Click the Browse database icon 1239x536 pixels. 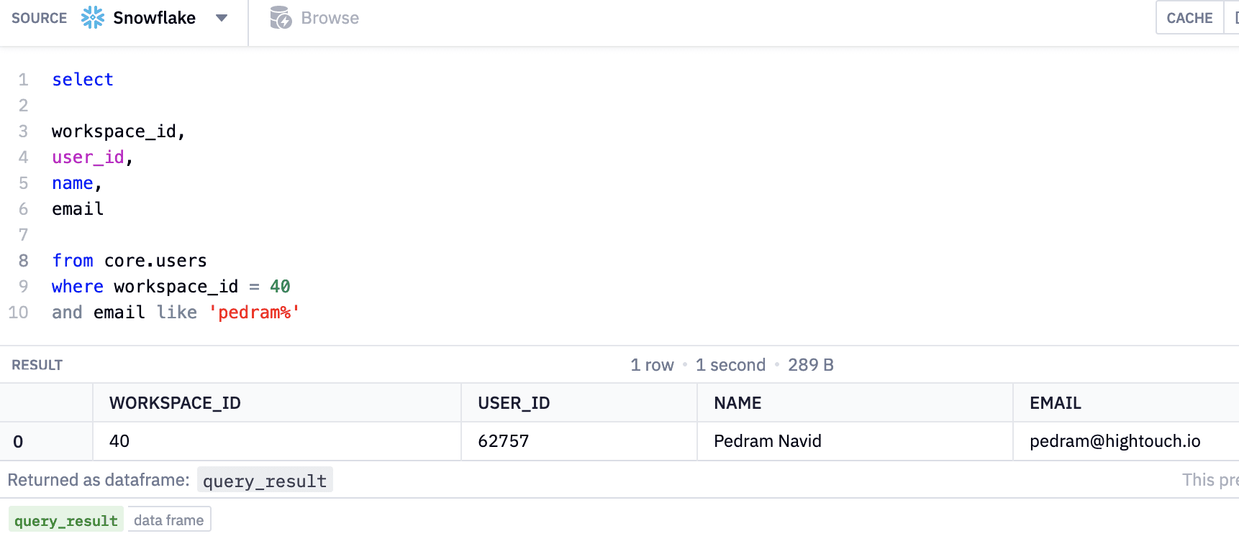(x=281, y=18)
